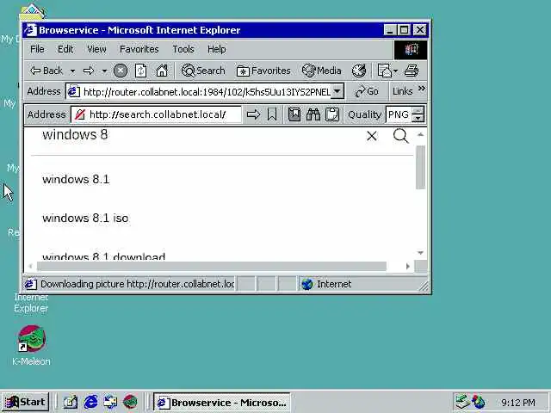Image resolution: width=551 pixels, height=413 pixels.
Task: Click the clipboard icon in Browservice bar
Action: (x=331, y=114)
